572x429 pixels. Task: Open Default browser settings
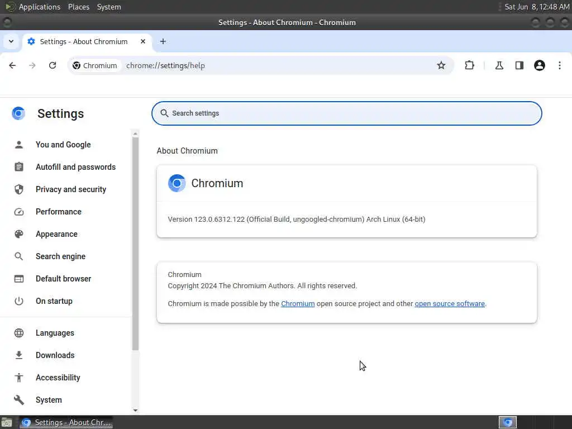point(64,279)
